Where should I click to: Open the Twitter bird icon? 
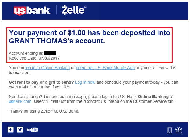pyautogui.click(x=20, y=130)
